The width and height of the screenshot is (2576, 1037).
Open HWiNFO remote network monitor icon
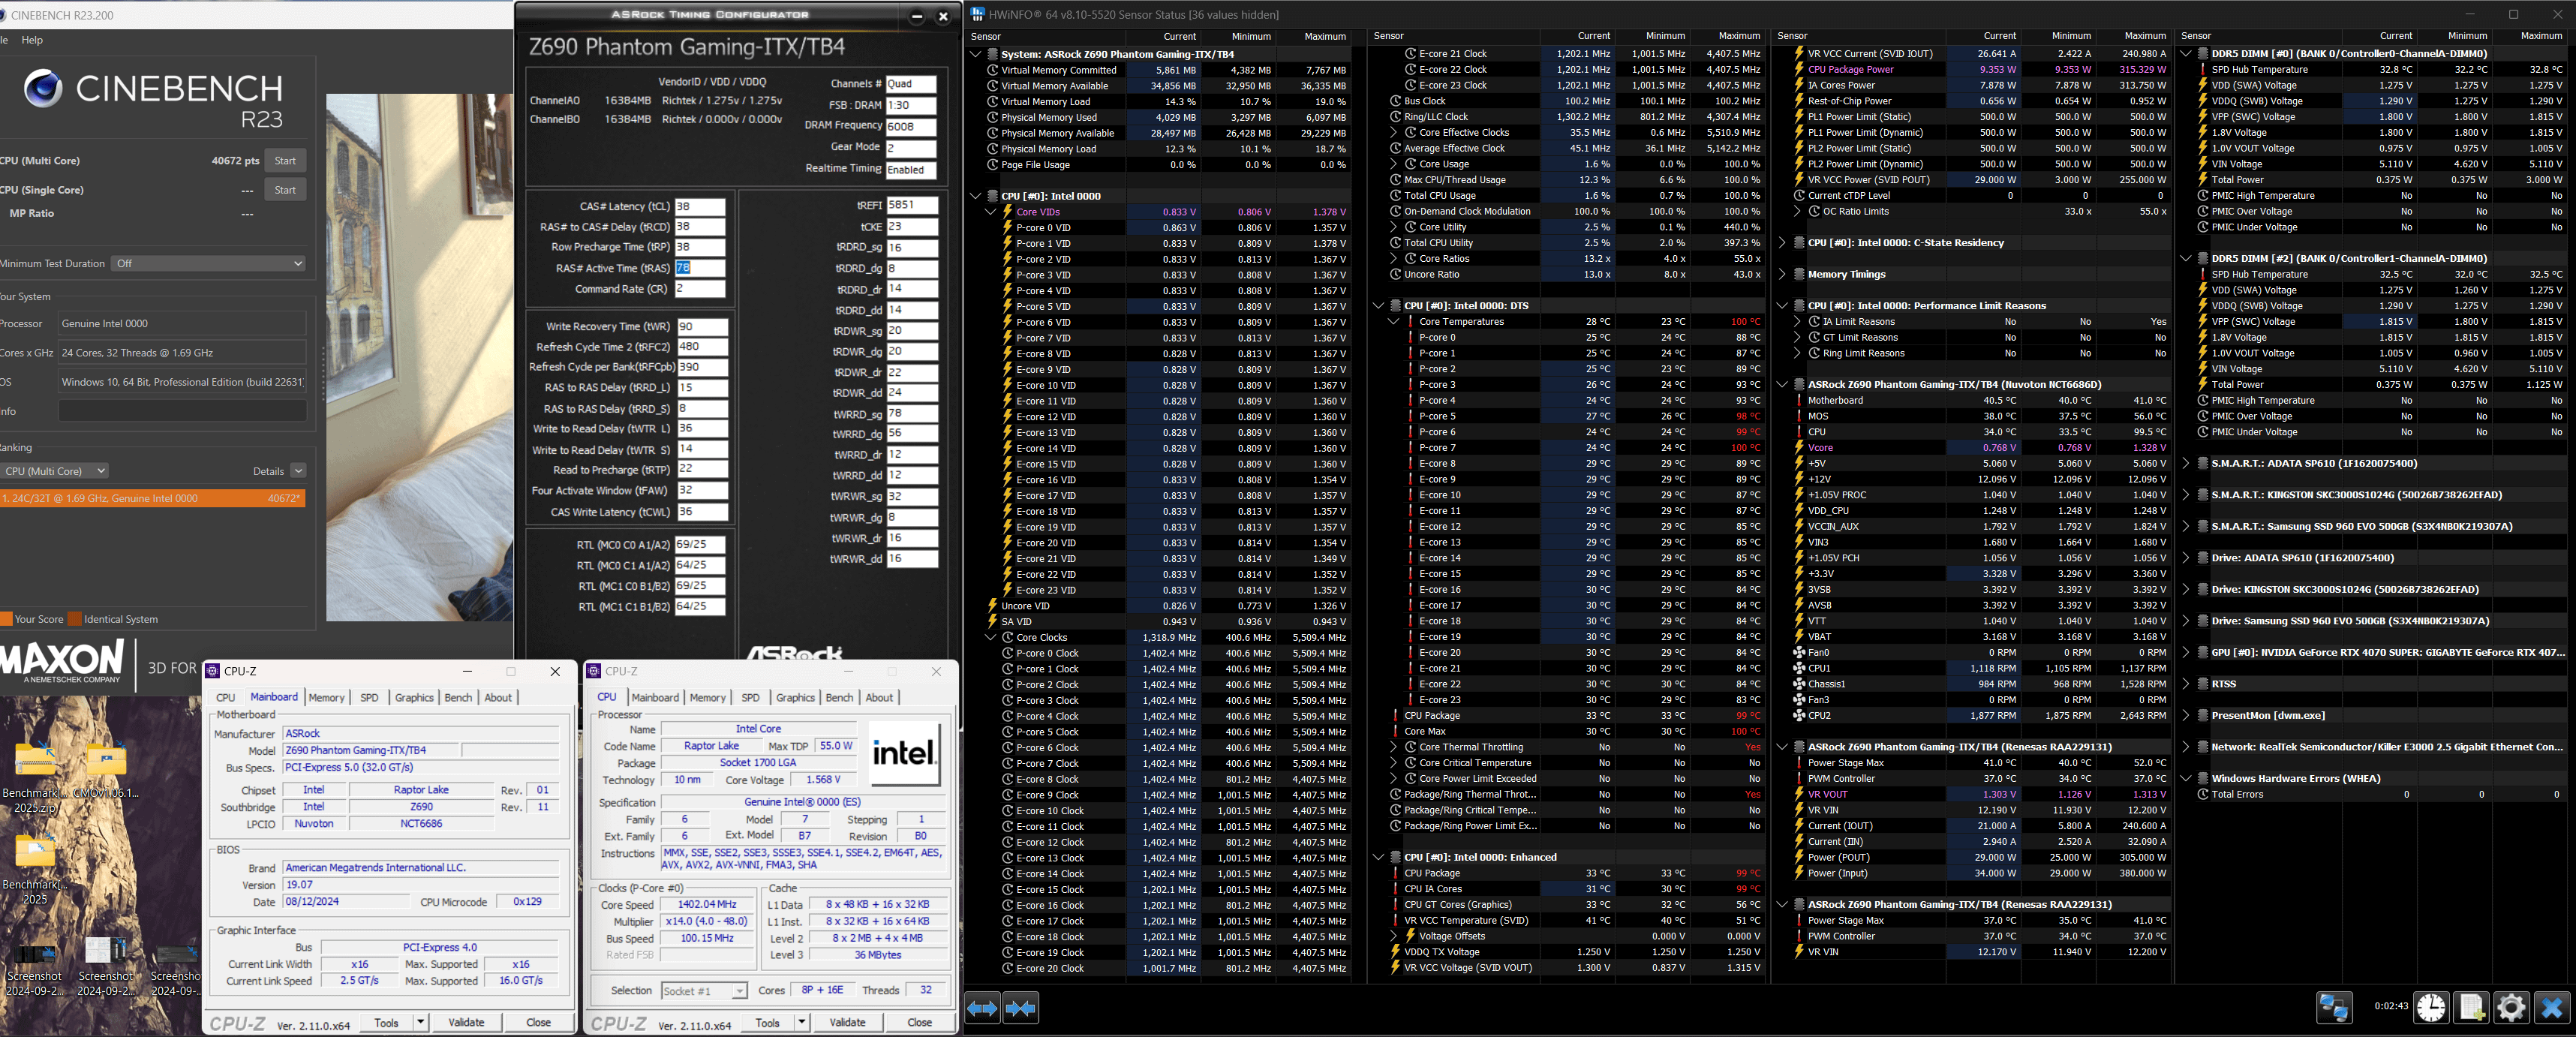(x=2334, y=1007)
